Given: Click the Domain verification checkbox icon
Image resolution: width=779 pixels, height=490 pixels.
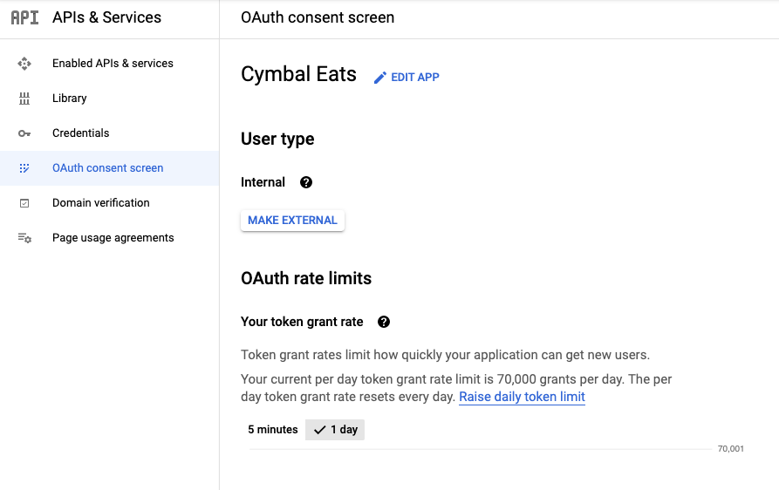Looking at the screenshot, I should [x=24, y=203].
